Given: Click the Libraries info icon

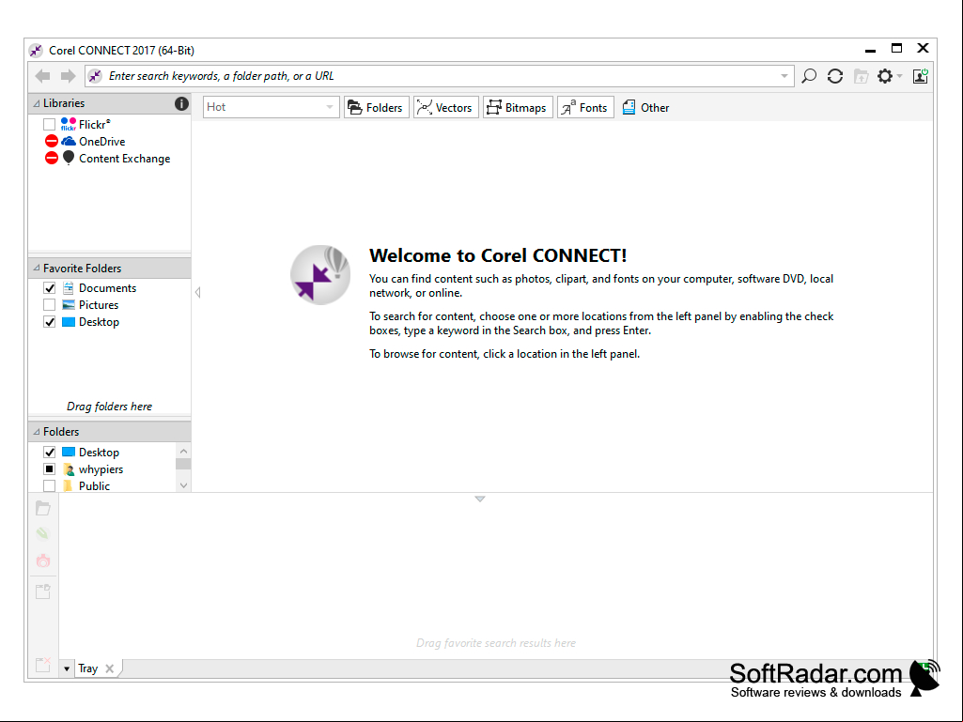Looking at the screenshot, I should pos(181,104).
